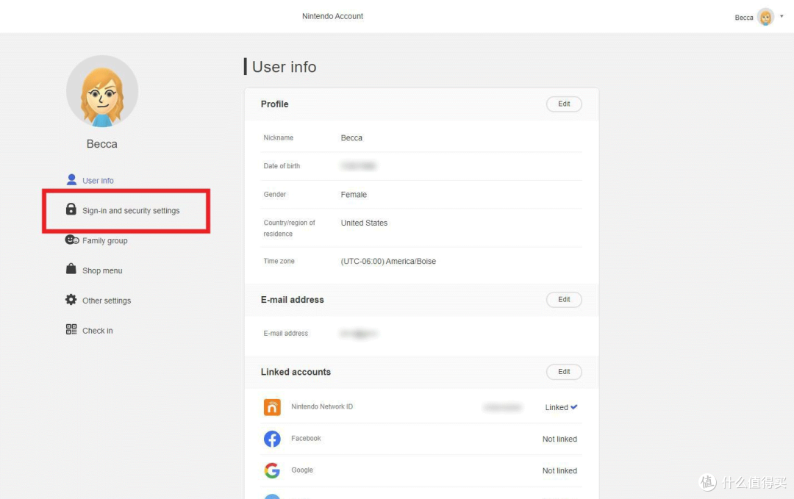Open the account dropdown arrow at top right
The height and width of the screenshot is (499, 794).
click(x=782, y=16)
